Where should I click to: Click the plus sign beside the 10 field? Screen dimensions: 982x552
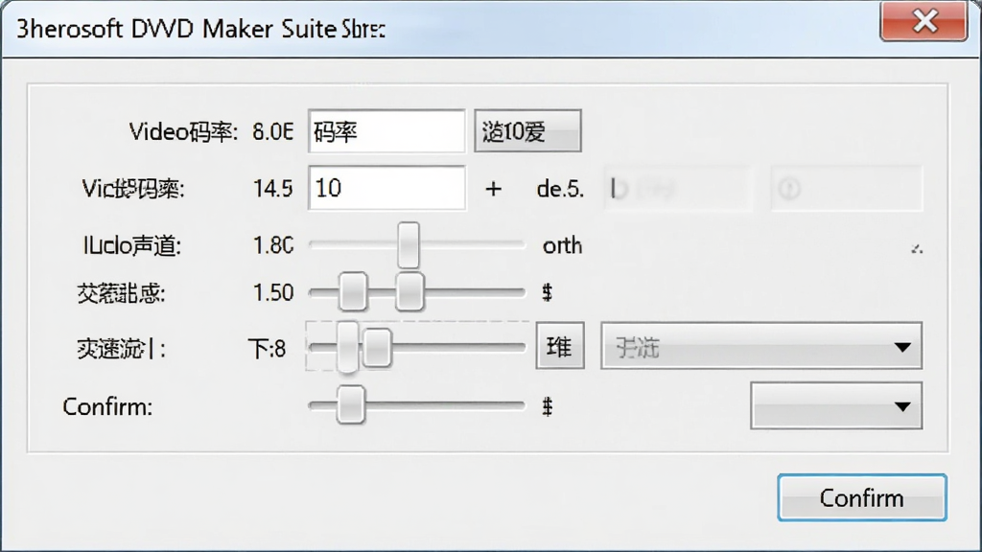(x=494, y=189)
